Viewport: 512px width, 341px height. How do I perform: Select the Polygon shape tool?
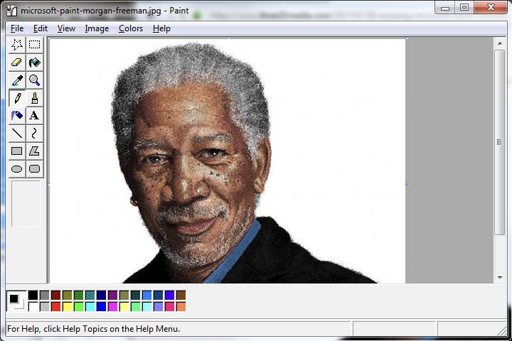[35, 151]
